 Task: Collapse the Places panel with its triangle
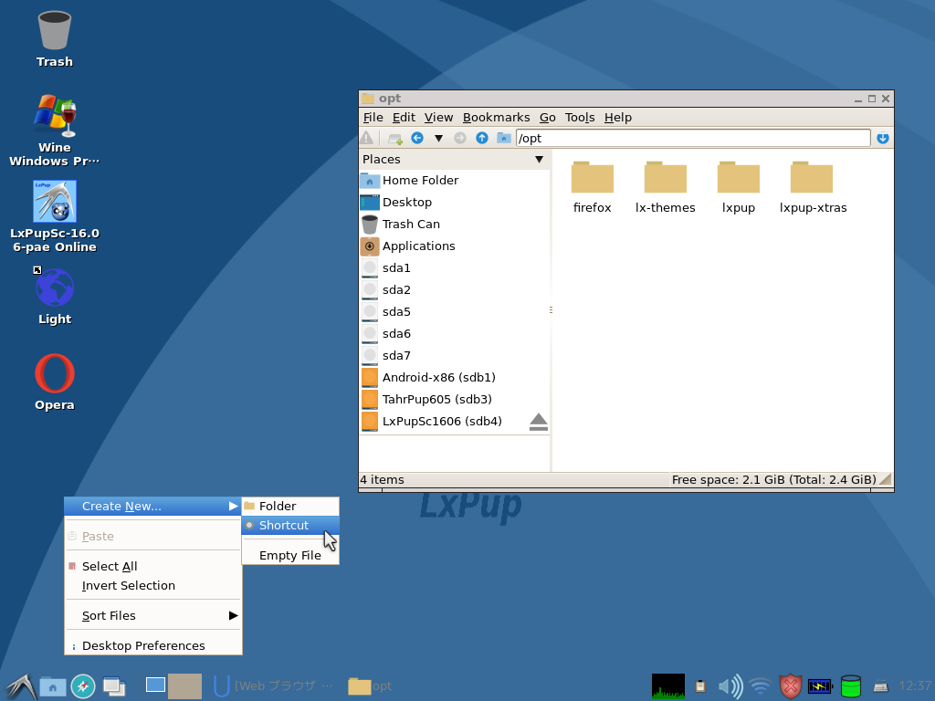[x=539, y=159]
